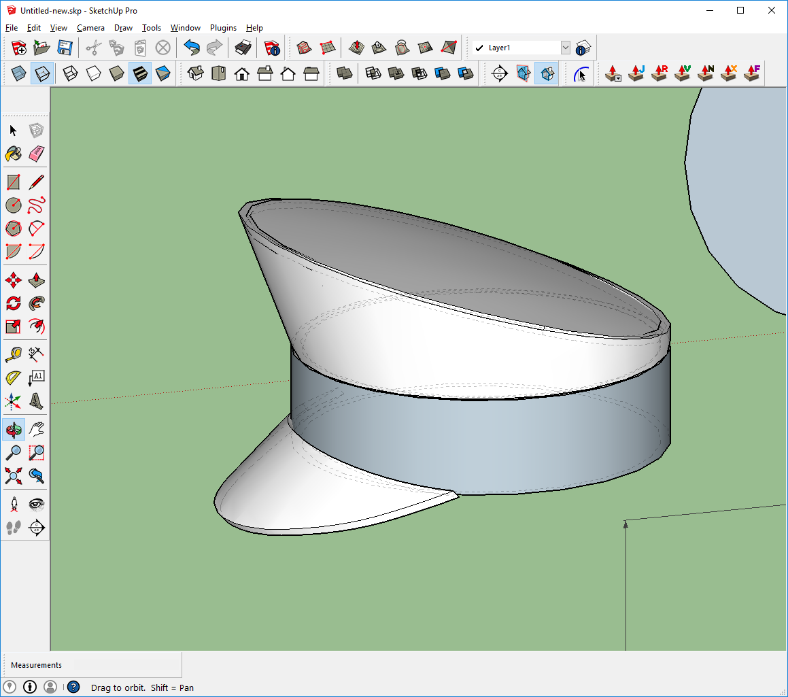Viewport: 788px width, 697px height.
Task: Click the Zoom Extents icon
Action: (x=14, y=475)
